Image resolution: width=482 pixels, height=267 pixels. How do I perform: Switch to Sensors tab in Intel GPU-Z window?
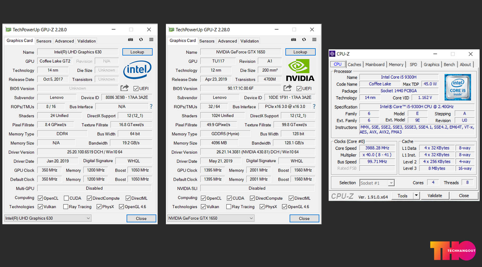(44, 41)
